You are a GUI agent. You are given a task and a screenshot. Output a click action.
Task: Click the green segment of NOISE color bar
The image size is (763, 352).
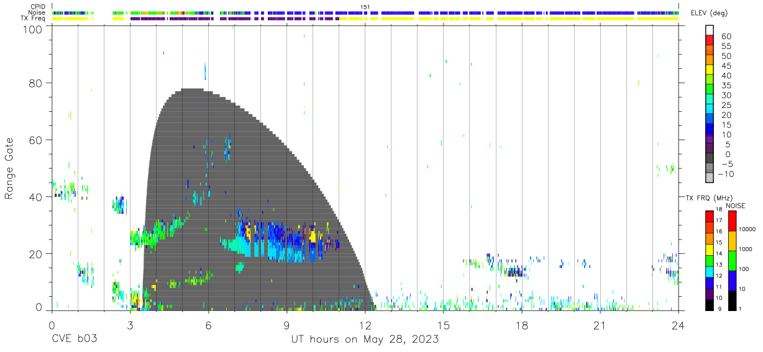point(732,261)
